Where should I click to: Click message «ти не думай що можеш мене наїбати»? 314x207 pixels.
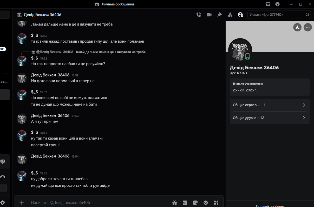pyautogui.click(x=64, y=104)
